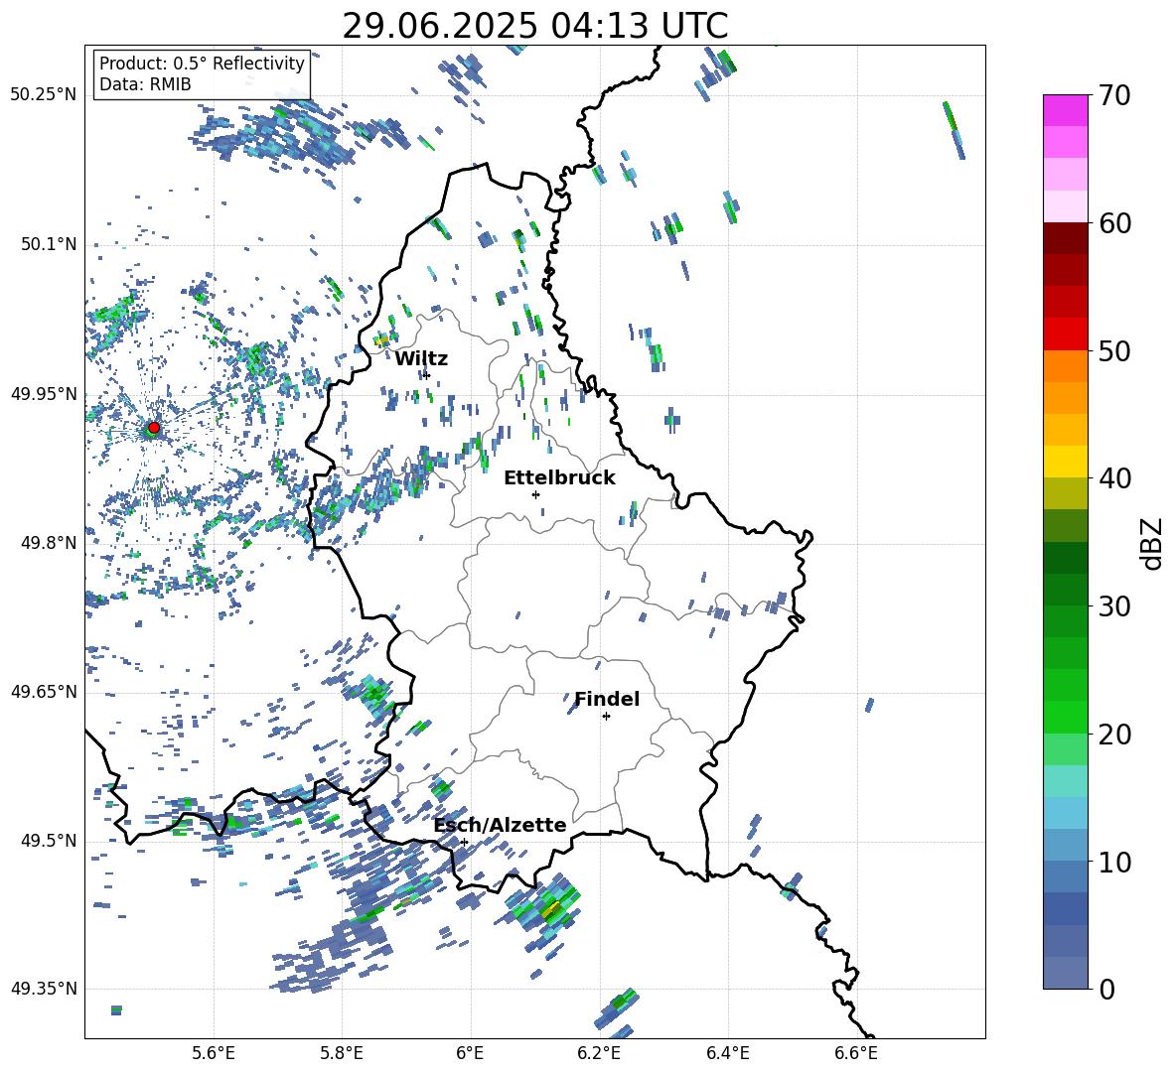Screen dimensions: 1176x1073
Task: Click the 6.2°E longitude tick label
Action: tap(599, 1053)
